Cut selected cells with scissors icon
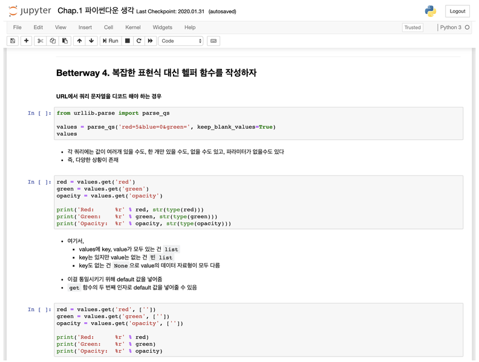This screenshot has width=479, height=362. tap(41, 41)
